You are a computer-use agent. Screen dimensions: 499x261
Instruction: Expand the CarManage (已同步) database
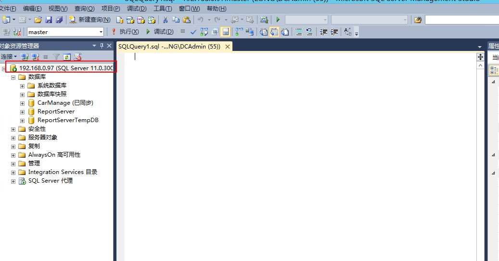click(x=22, y=103)
